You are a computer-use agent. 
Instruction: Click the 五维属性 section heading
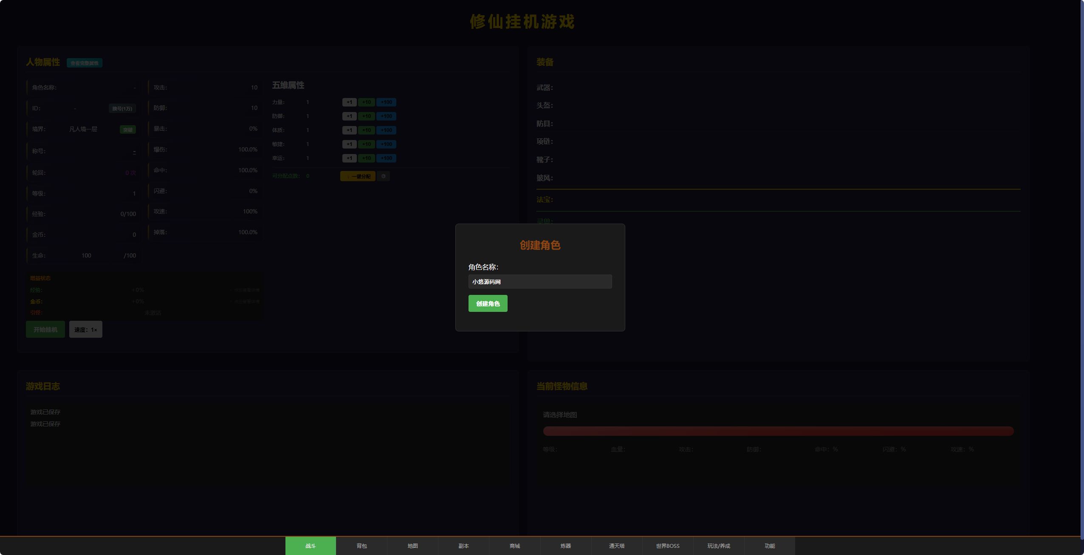[288, 85]
